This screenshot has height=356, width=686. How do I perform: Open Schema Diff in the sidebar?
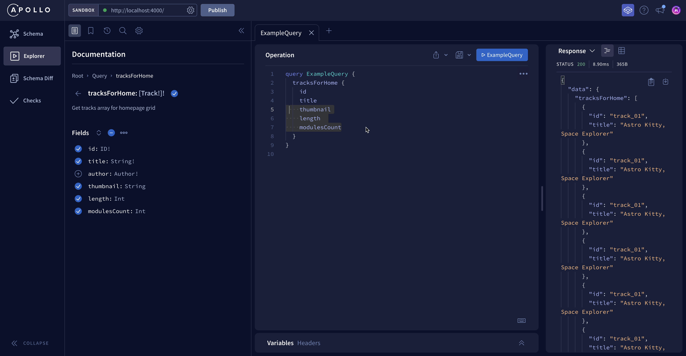tap(32, 78)
